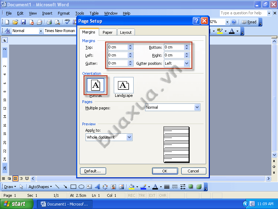Insert Picture icon in Drawing toolbar
The width and height of the screenshot is (278, 209).
[121, 187]
